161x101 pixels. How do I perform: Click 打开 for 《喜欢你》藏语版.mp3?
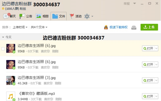point(148,96)
